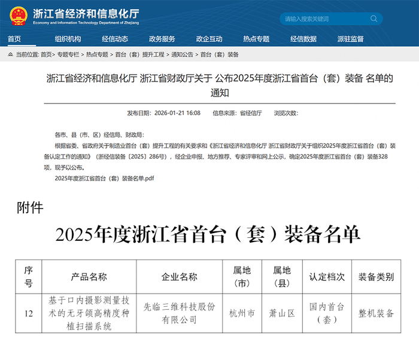Click the 国内首台（套） cell
The image size is (419, 347).
pos(327,313)
